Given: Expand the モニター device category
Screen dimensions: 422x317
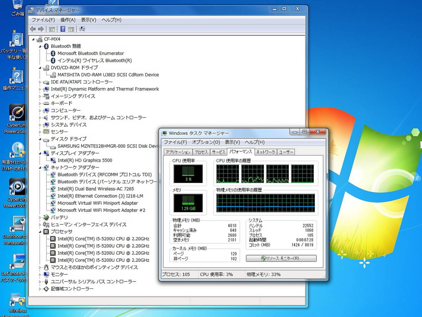Looking at the screenshot, I should point(40,274).
